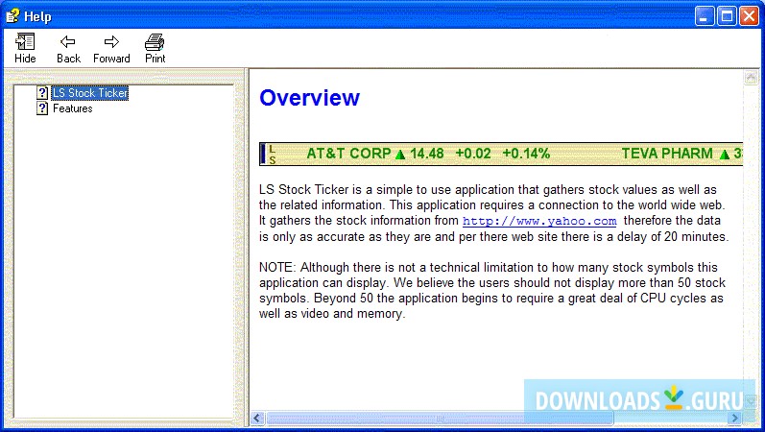This screenshot has height=432, width=765.
Task: Open the http://www.yahoo.com link
Action: (539, 221)
